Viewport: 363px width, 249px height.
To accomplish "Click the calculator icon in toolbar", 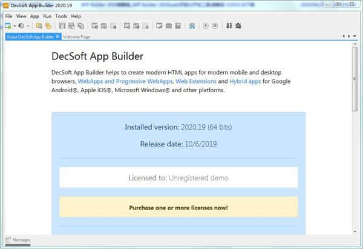I will (x=178, y=26).
